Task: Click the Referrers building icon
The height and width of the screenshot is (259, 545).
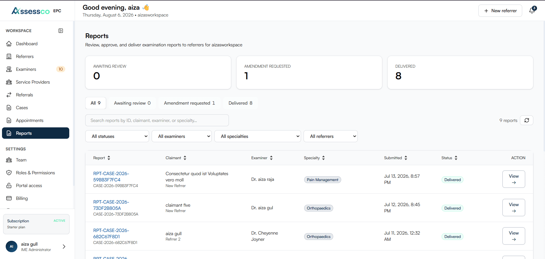Action: click(x=9, y=56)
